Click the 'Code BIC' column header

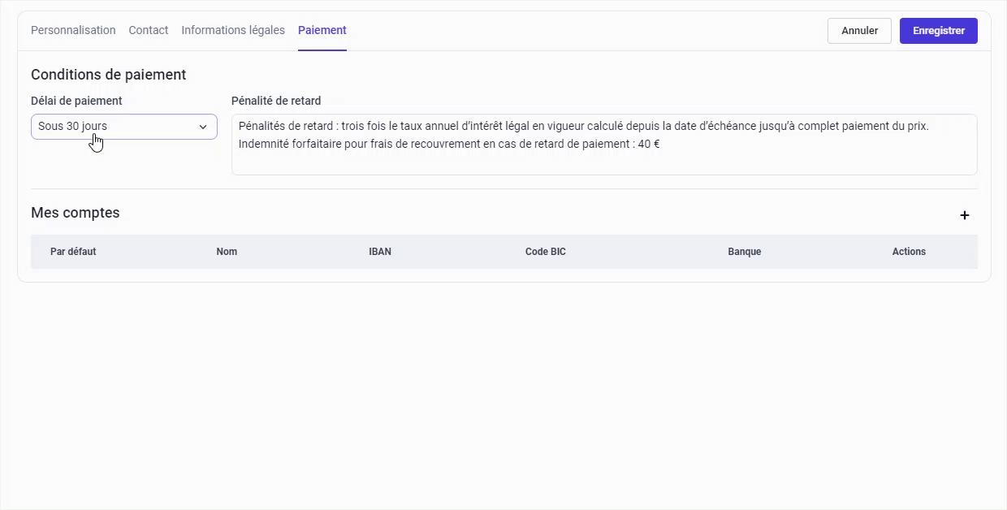point(545,252)
